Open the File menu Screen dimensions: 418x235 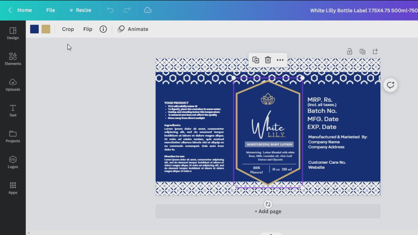pos(51,10)
